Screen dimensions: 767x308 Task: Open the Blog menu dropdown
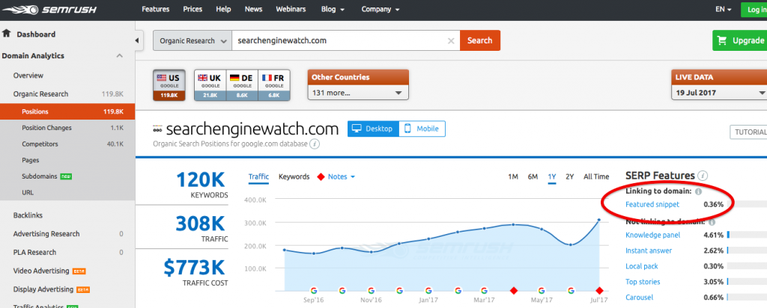(333, 9)
